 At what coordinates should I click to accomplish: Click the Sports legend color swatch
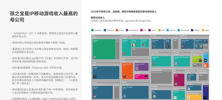click(x=150, y=30)
